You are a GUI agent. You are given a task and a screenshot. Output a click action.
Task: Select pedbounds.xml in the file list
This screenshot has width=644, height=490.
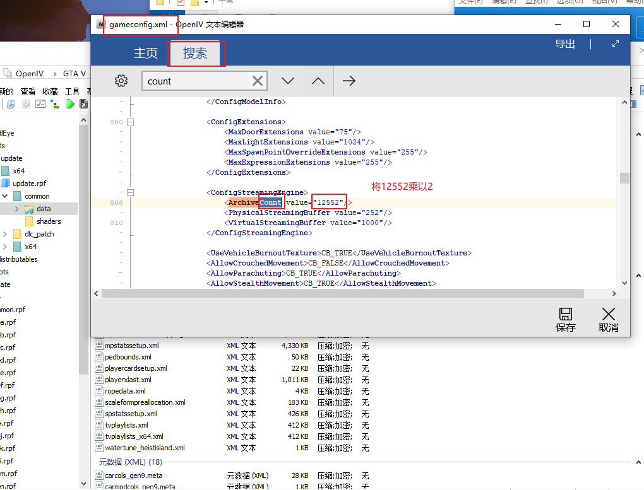pyautogui.click(x=128, y=357)
